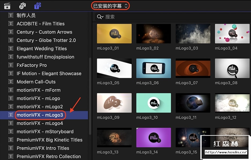Select ACIDBITE - Film Titles category
The width and height of the screenshot is (251, 160).
coord(44,24)
